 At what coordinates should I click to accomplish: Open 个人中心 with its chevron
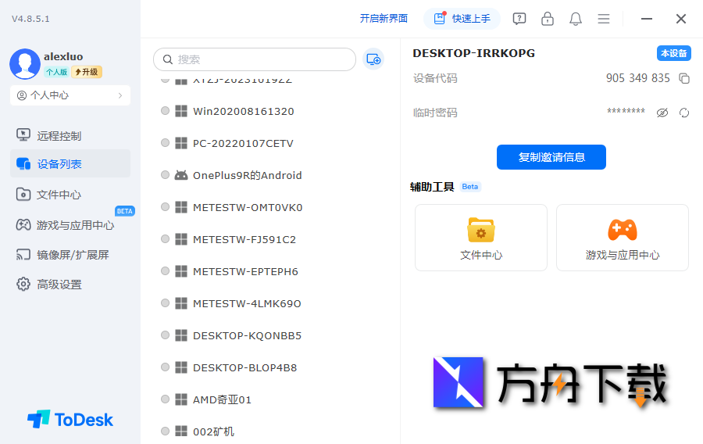click(70, 95)
